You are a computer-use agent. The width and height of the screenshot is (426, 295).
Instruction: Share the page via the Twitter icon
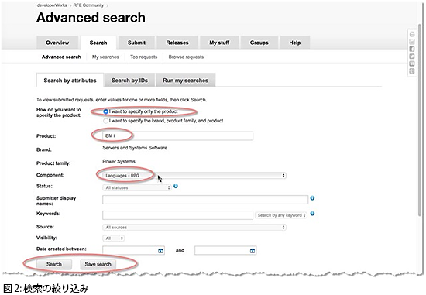(x=412, y=57)
